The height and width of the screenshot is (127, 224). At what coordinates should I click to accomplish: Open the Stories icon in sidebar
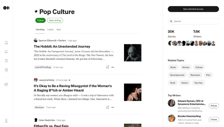coord(6,70)
